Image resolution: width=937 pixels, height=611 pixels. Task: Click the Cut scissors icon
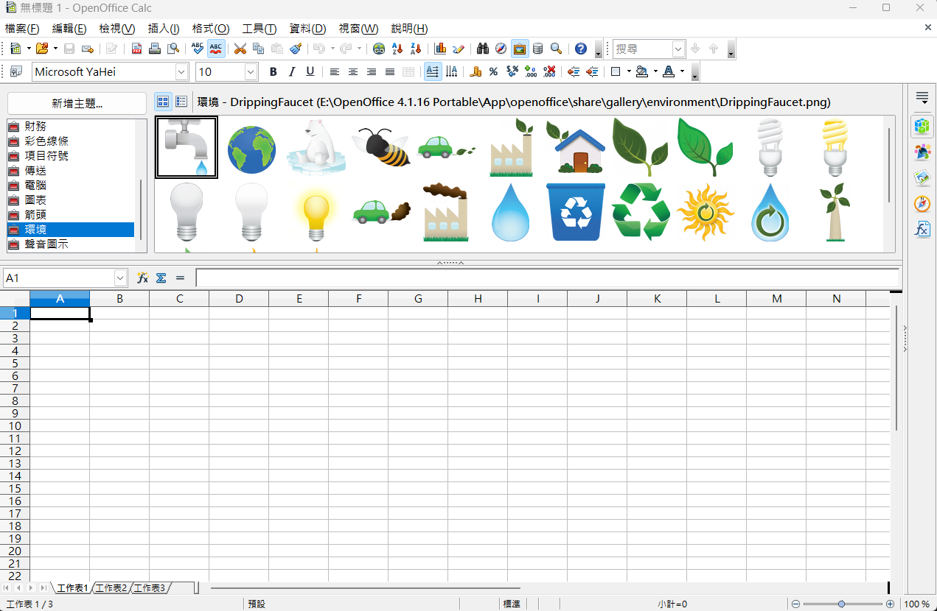click(x=240, y=49)
